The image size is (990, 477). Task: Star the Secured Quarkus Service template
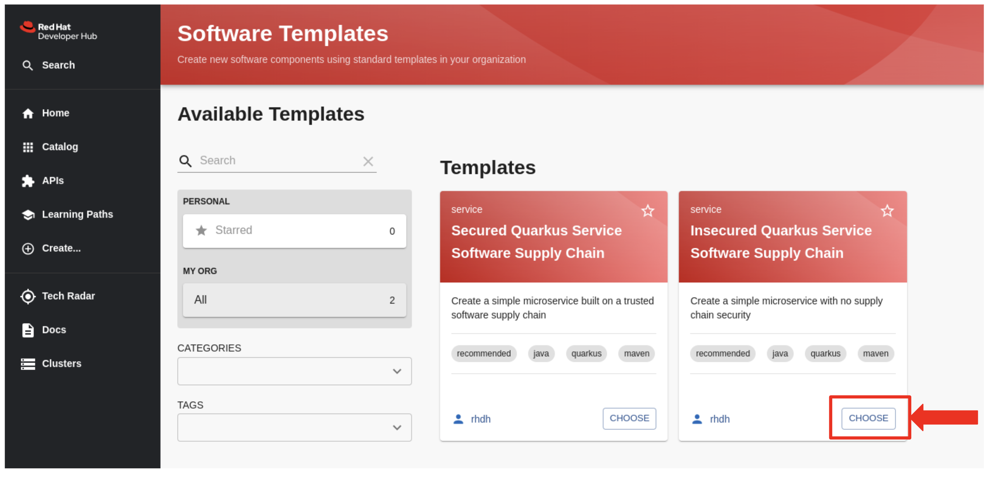click(648, 211)
